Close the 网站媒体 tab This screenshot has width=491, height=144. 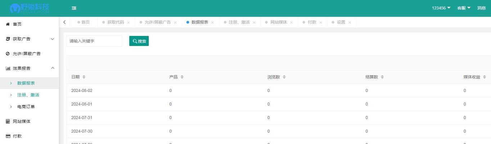coord(292,22)
